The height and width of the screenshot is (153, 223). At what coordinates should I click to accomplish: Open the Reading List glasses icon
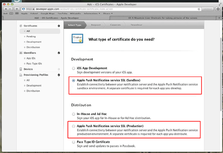pyautogui.click(x=5, y=13)
